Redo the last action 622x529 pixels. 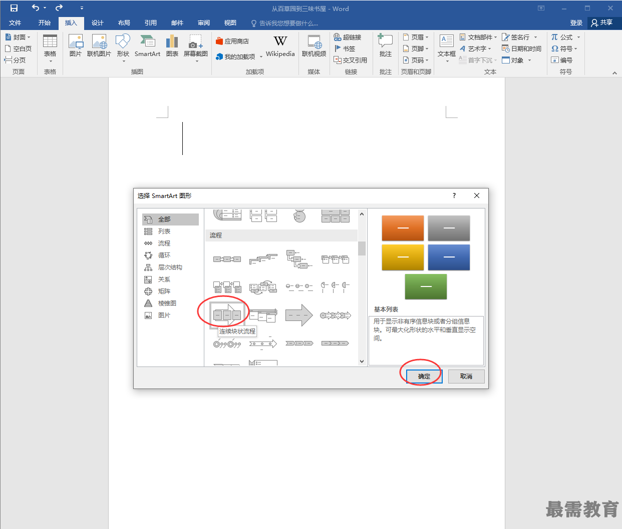pos(59,8)
